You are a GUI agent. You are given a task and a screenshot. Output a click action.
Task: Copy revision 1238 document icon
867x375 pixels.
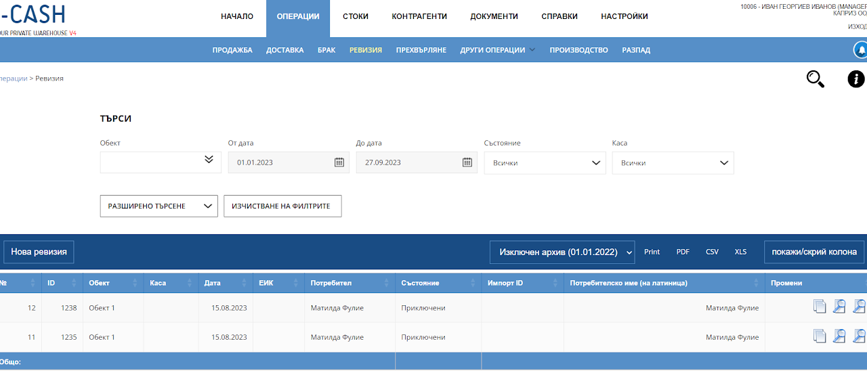click(x=820, y=307)
